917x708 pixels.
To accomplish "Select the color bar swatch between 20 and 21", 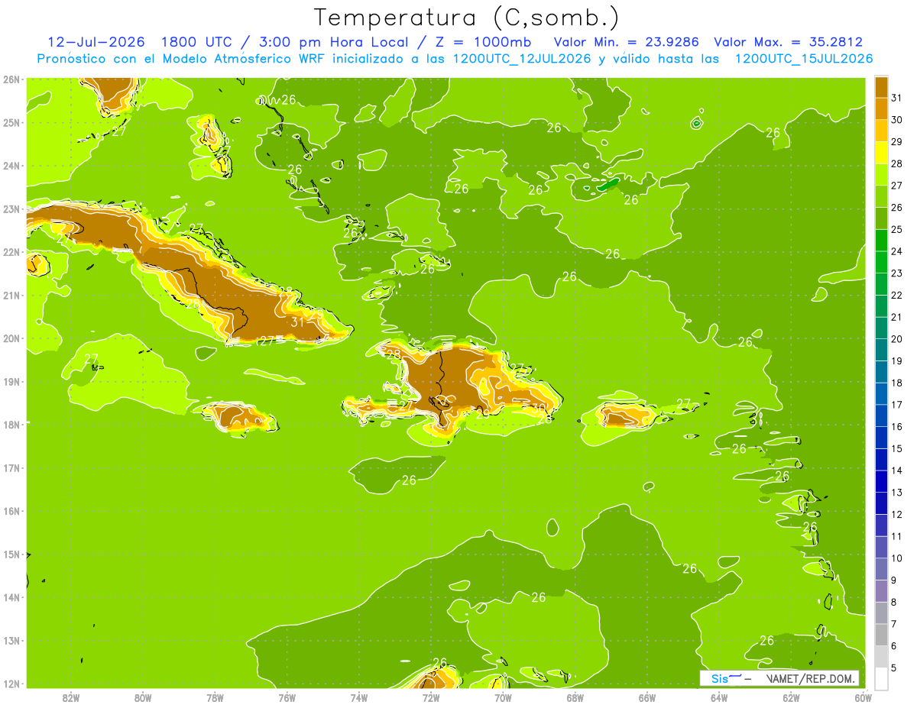I will (x=881, y=328).
